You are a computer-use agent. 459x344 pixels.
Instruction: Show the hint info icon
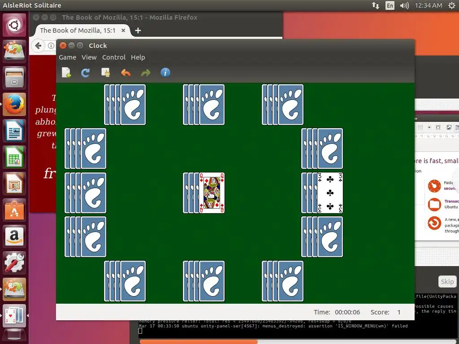165,73
